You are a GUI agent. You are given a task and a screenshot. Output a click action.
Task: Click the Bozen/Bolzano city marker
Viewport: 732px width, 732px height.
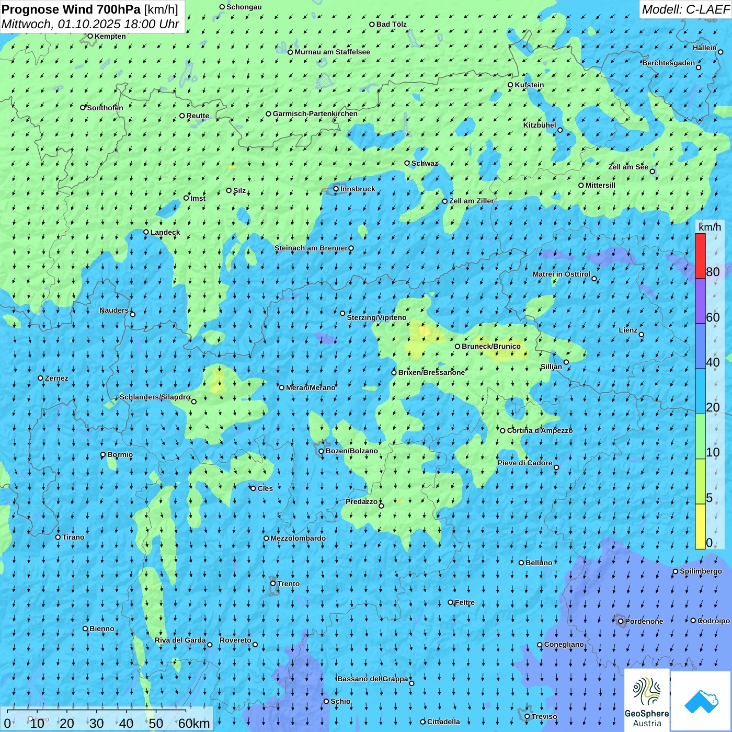tap(321, 451)
